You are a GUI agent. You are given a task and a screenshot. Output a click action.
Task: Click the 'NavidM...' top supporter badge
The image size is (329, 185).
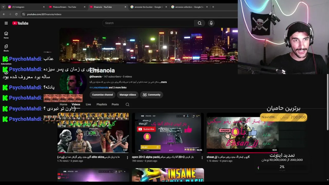(x=284, y=117)
